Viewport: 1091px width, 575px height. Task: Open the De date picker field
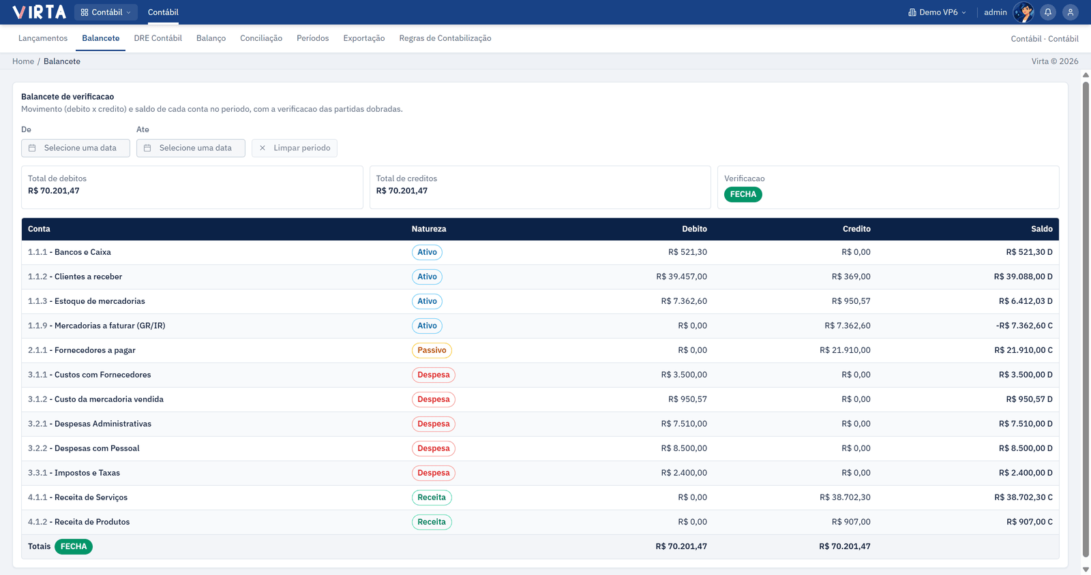[76, 148]
